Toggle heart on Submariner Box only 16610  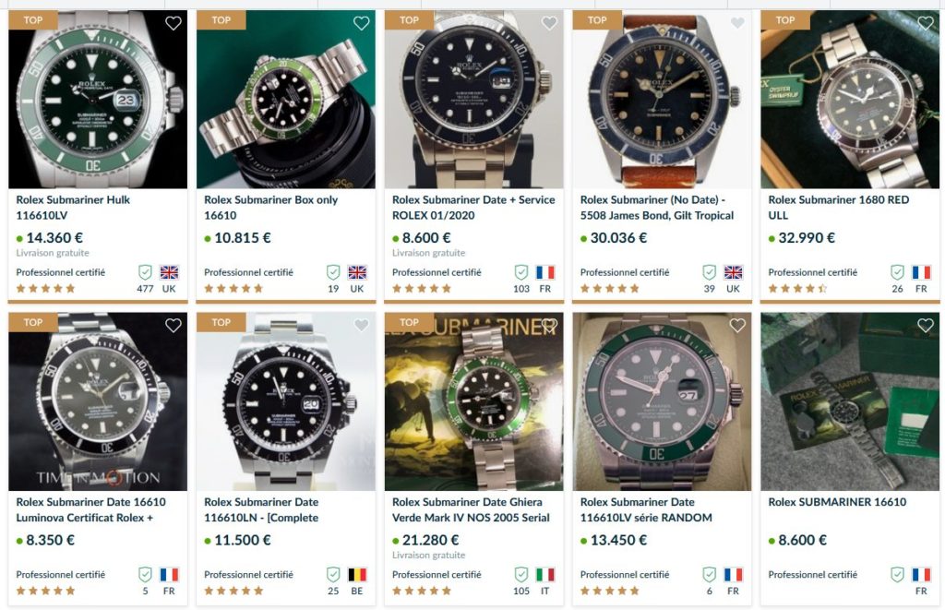[x=361, y=23]
